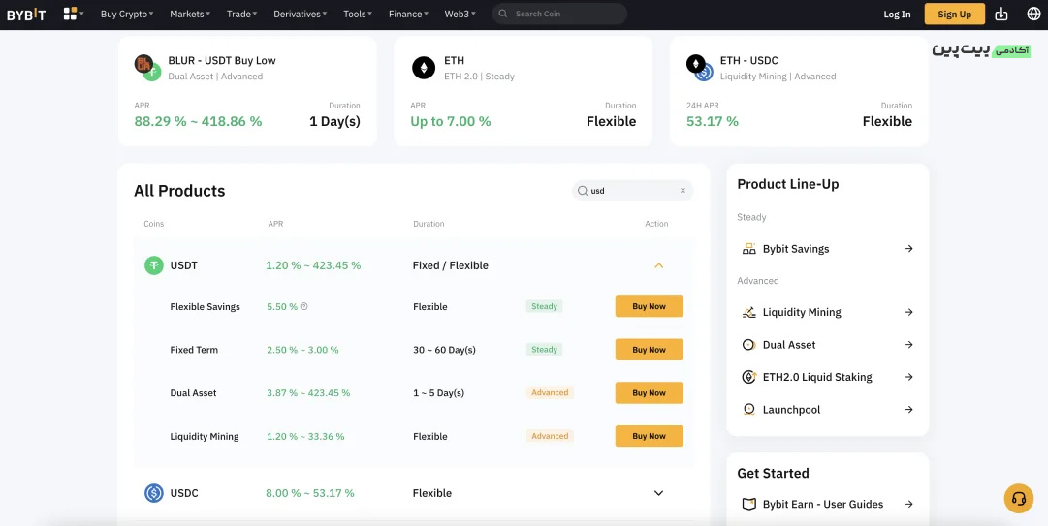Open the Dual Asset product link
The height and width of the screenshot is (526, 1048).
pos(827,345)
